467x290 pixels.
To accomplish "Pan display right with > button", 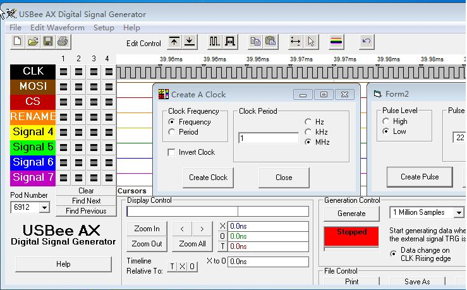I will (202, 229).
